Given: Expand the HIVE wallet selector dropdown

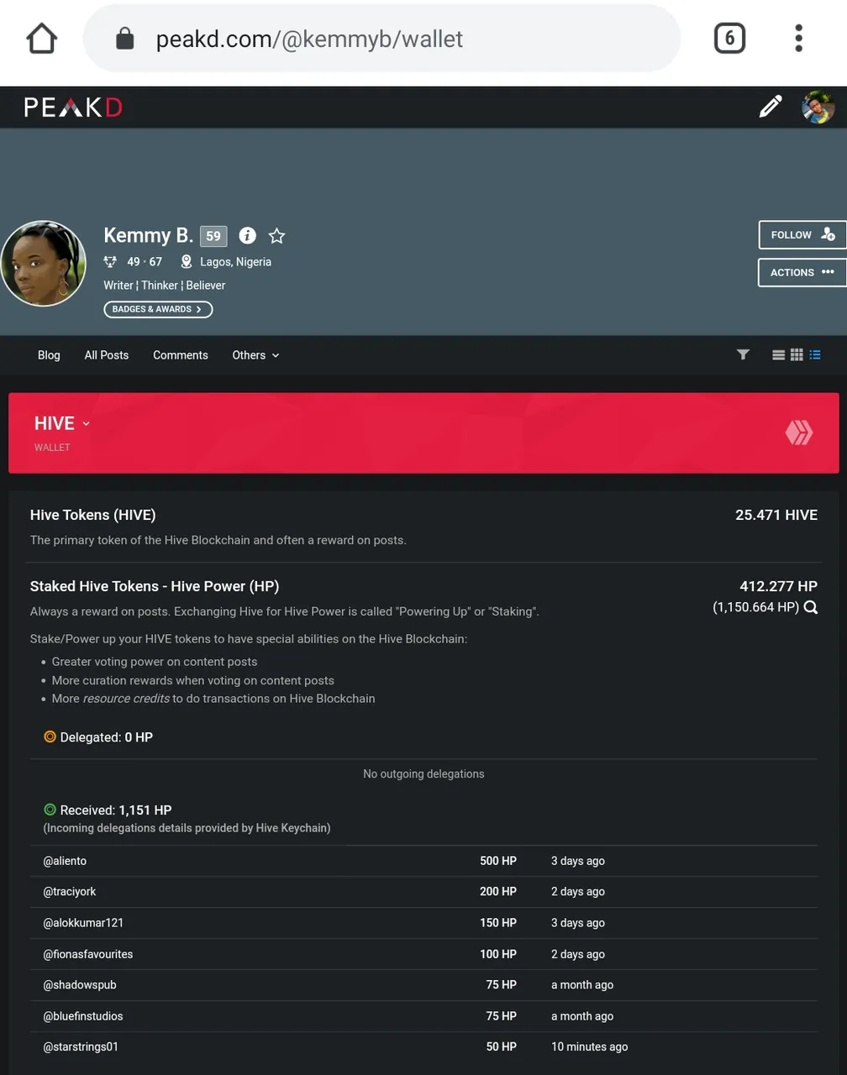Looking at the screenshot, I should tap(61, 423).
